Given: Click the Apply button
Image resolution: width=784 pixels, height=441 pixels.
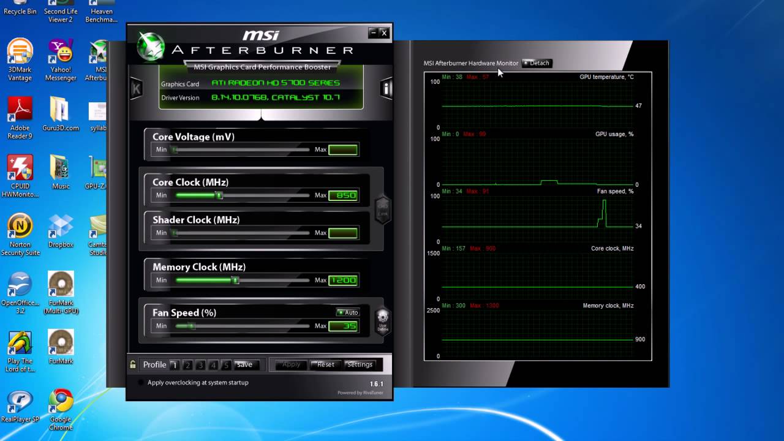Looking at the screenshot, I should pos(292,364).
